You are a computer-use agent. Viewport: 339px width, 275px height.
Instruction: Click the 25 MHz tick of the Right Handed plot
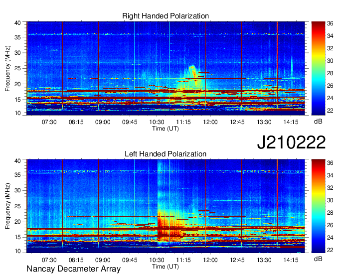click(17, 68)
